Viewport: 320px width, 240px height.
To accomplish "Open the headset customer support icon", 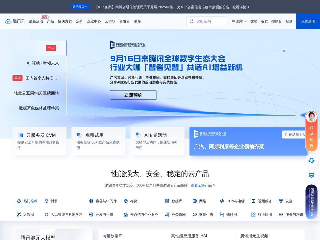I will 311,160.
